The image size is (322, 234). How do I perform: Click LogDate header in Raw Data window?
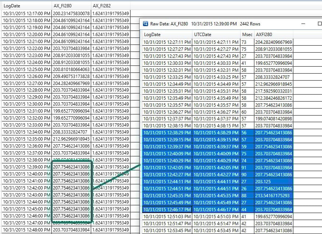click(167, 34)
